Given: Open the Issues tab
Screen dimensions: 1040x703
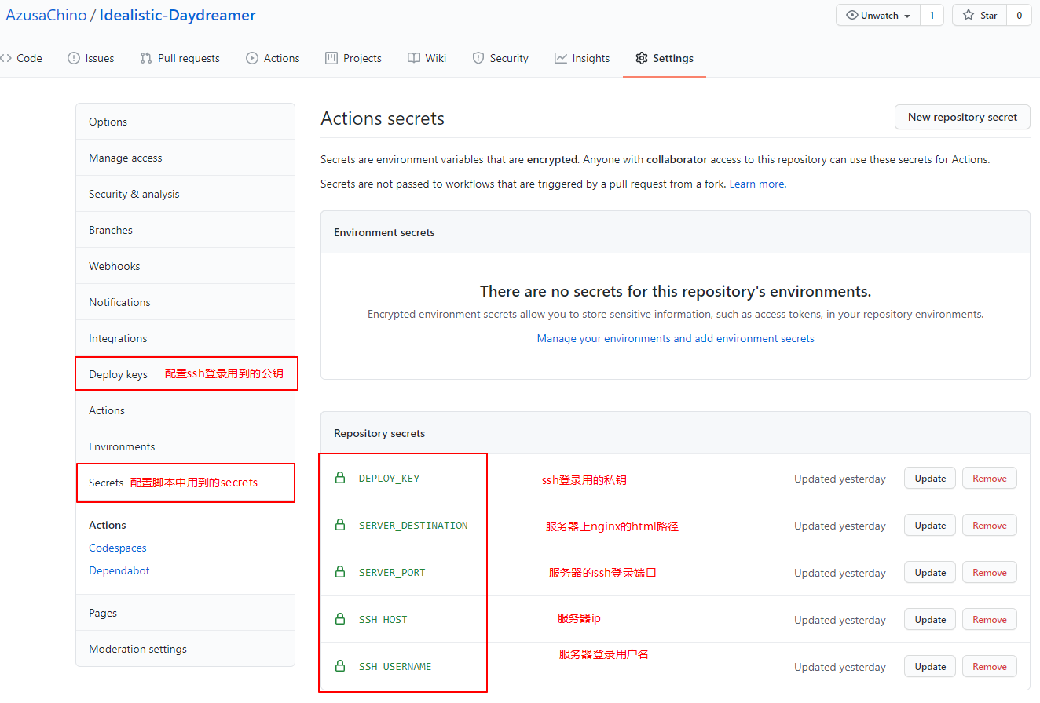Looking at the screenshot, I should pos(91,58).
